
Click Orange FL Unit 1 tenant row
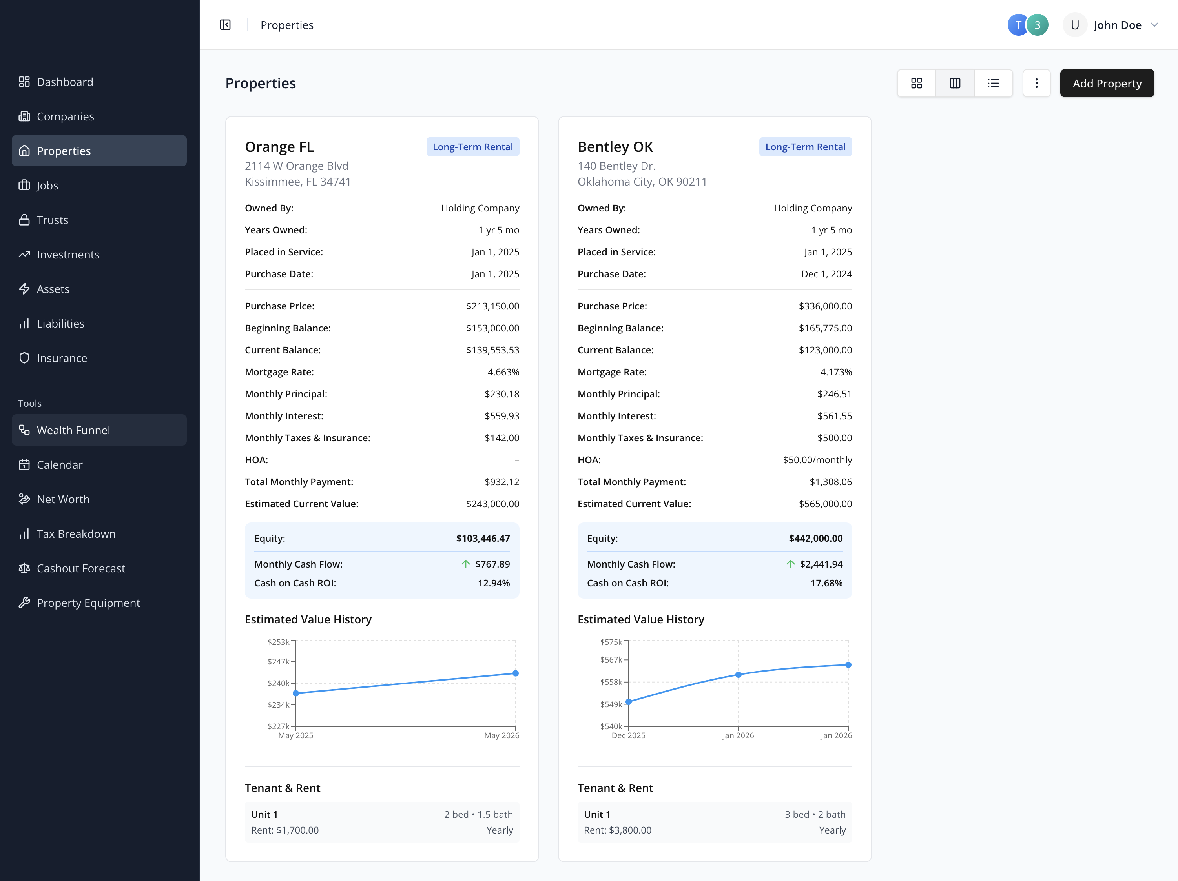point(382,822)
